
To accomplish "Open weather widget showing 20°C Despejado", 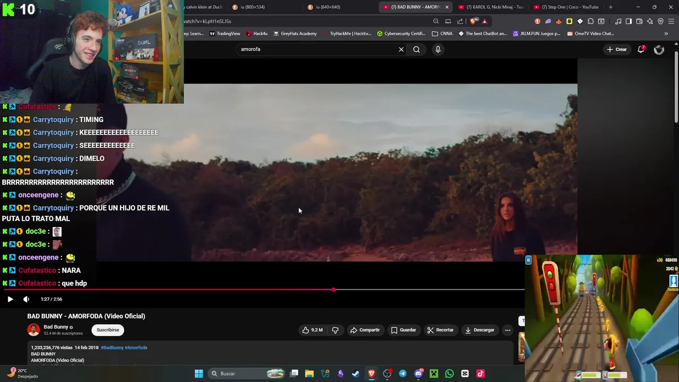I will [x=23, y=374].
